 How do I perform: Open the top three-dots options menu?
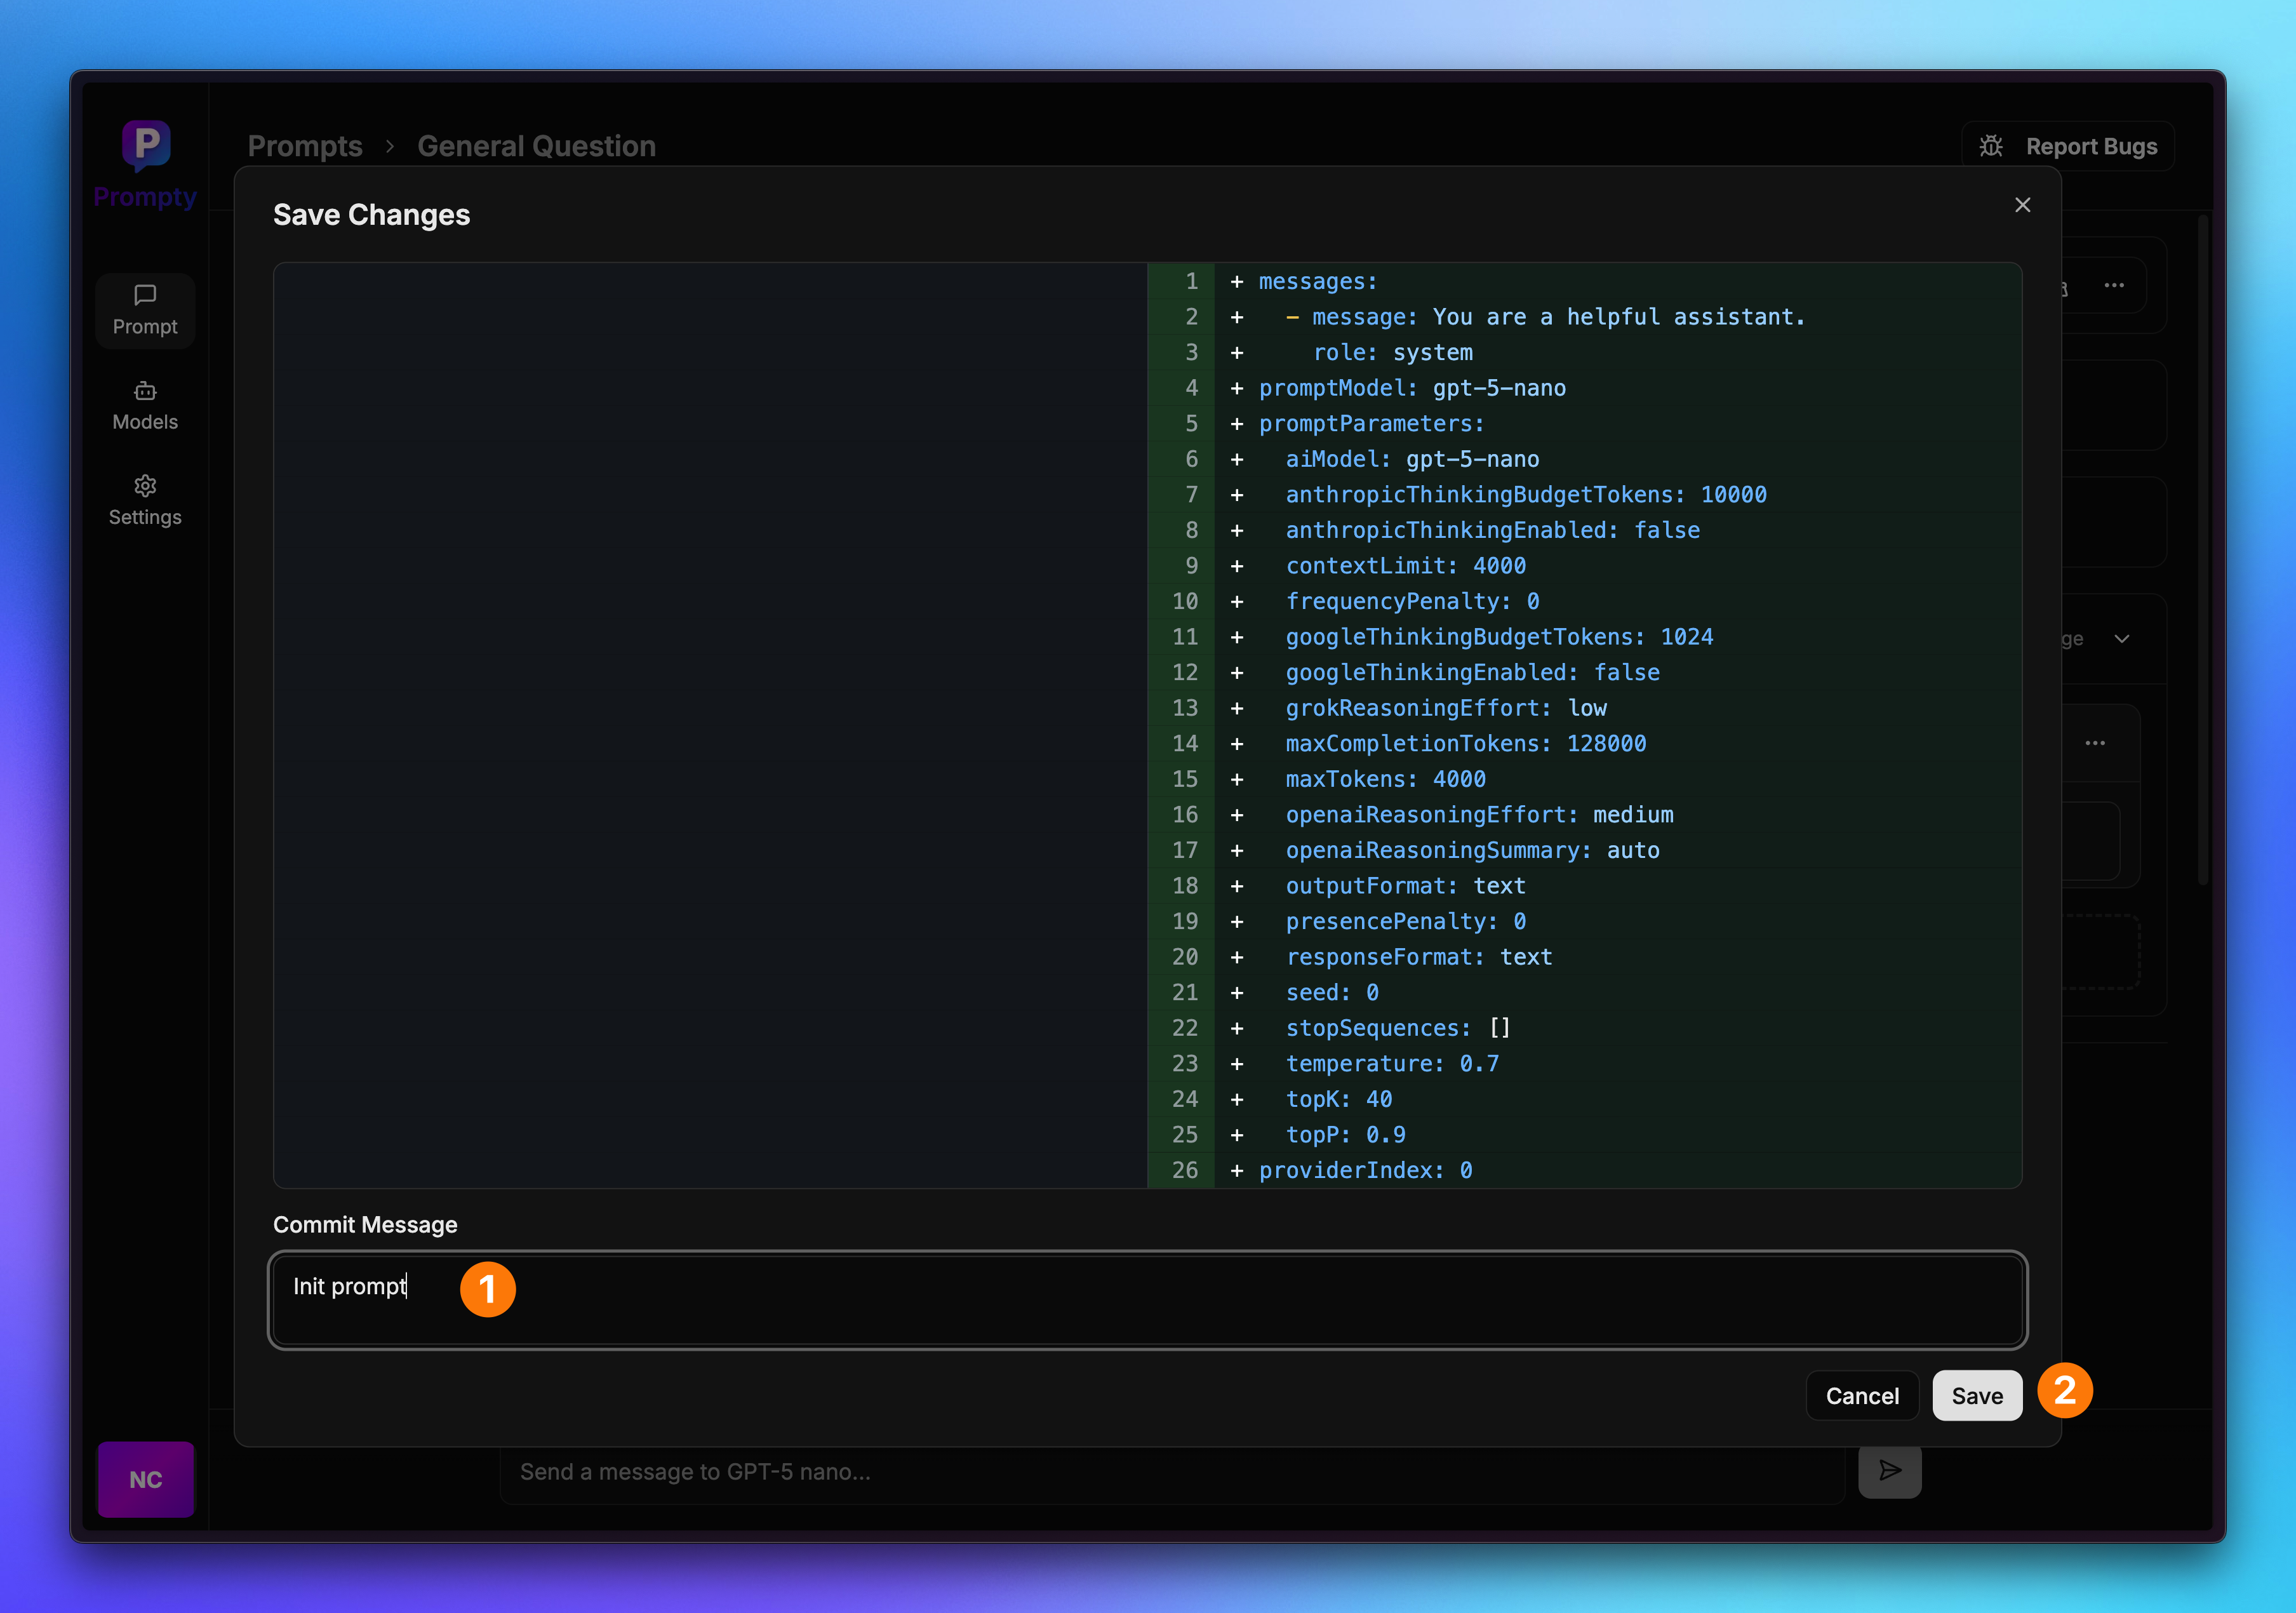[2113, 286]
